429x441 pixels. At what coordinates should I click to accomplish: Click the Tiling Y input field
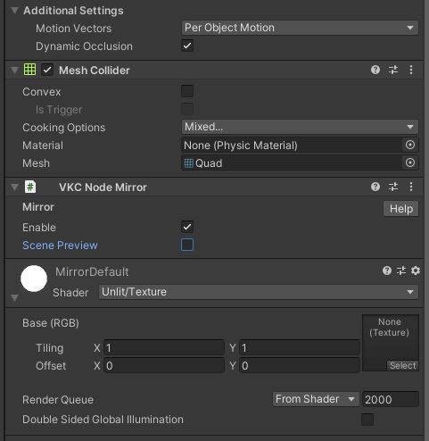pyautogui.click(x=300, y=348)
